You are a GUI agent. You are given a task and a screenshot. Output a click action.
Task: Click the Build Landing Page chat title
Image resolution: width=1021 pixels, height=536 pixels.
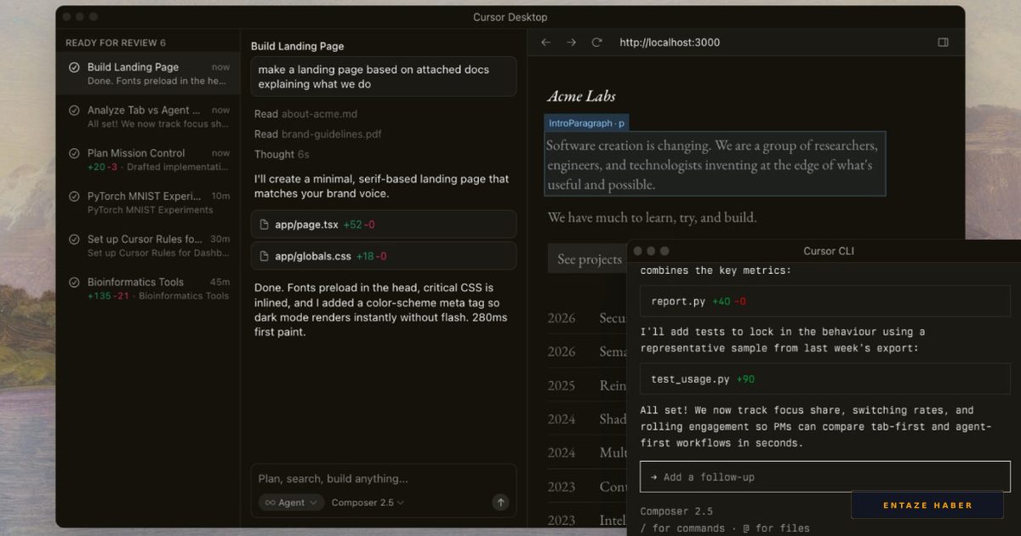[x=297, y=46]
